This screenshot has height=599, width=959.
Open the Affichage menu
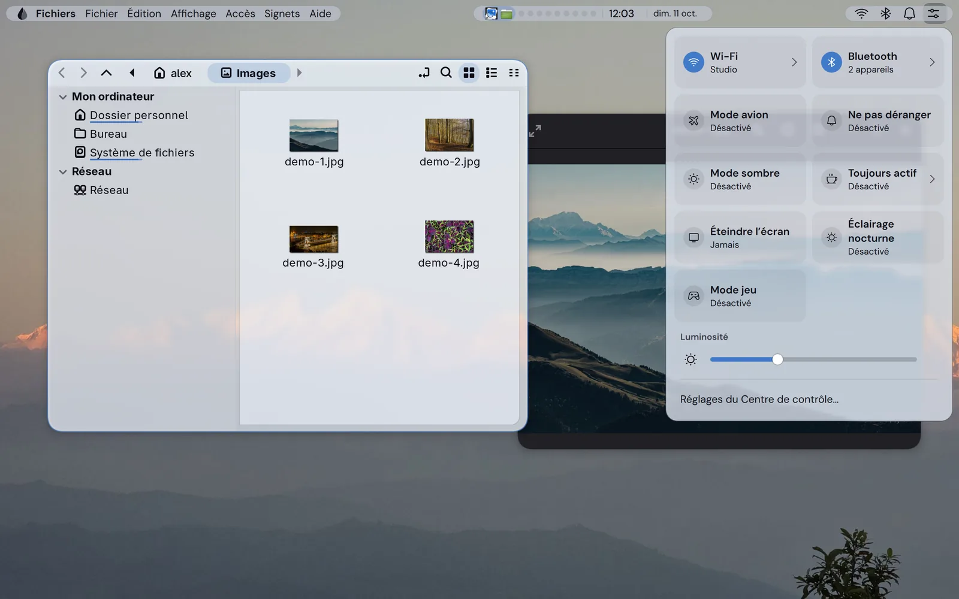click(x=193, y=14)
